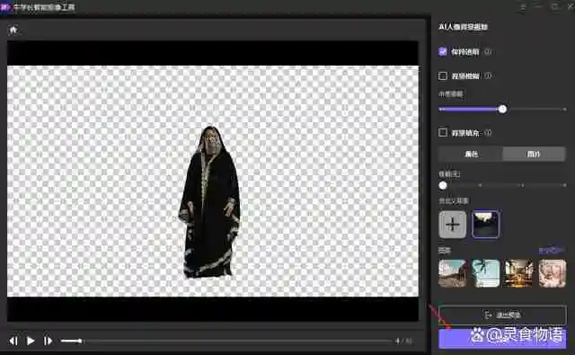Screen dimensions: 575x355
Task: Click the plus tile to add custom background
Action: point(453,224)
